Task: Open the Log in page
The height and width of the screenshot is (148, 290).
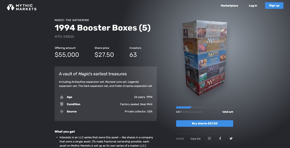Action: [253, 5]
